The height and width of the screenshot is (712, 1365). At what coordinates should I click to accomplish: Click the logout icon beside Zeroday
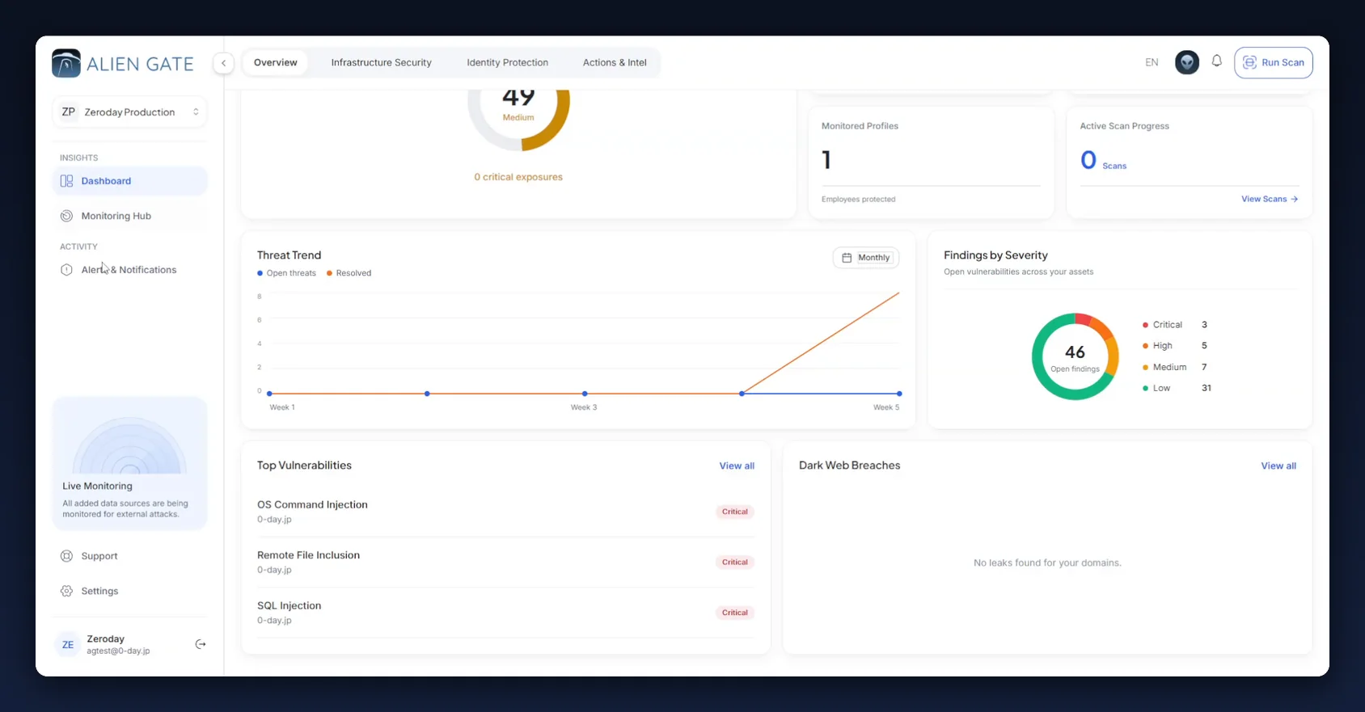(201, 644)
